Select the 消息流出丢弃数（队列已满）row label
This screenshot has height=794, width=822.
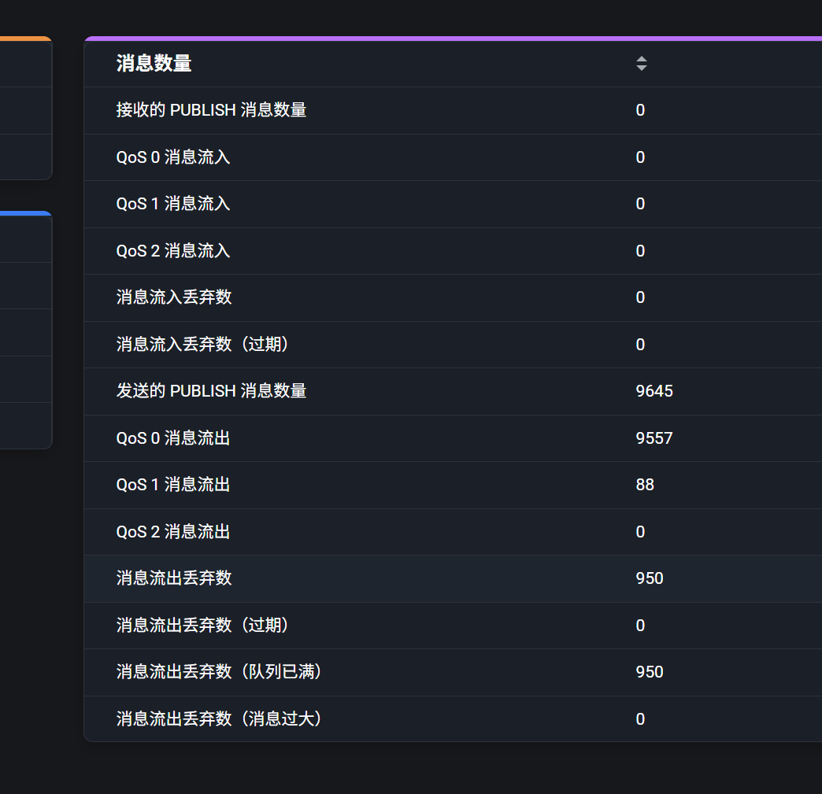pyautogui.click(x=220, y=672)
